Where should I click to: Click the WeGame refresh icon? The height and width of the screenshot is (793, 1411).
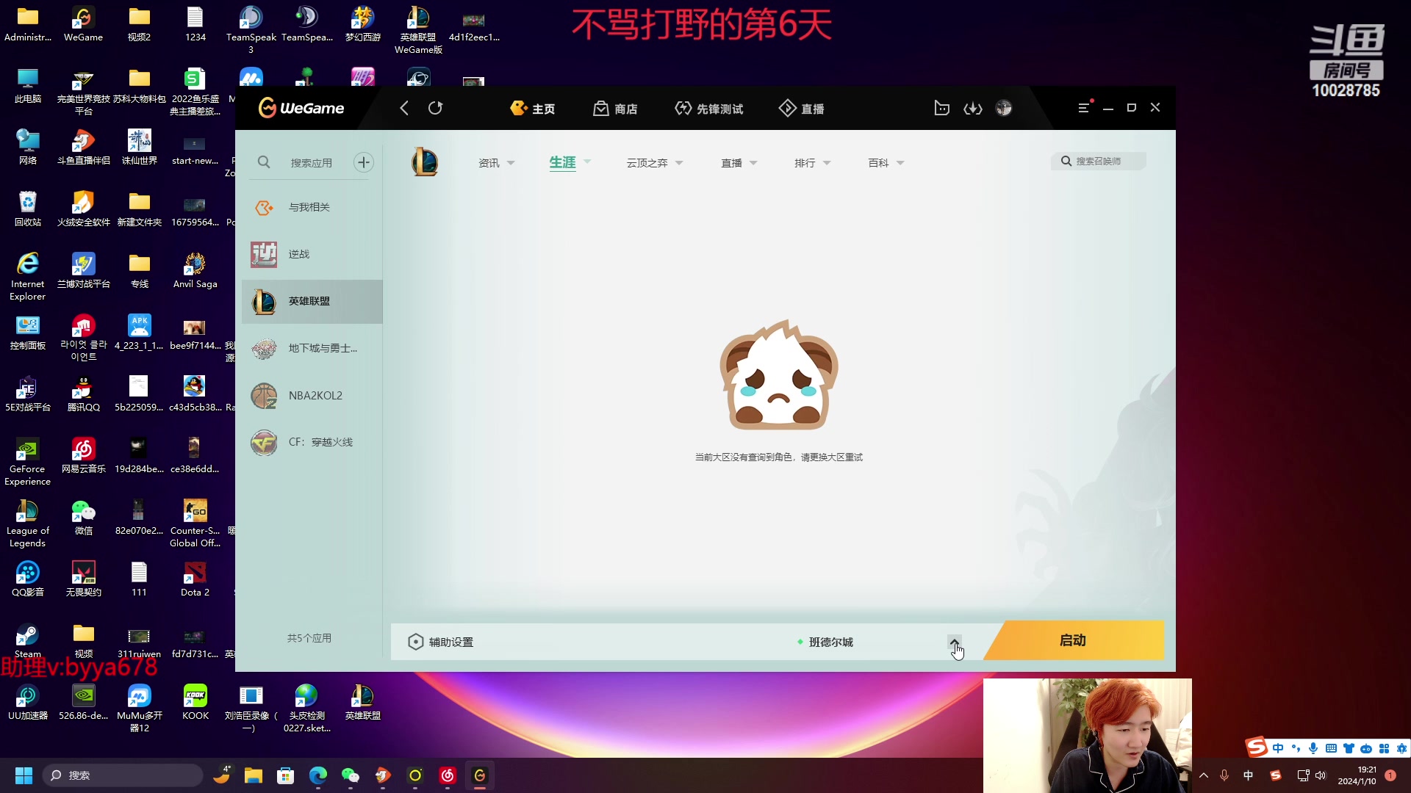(435, 108)
